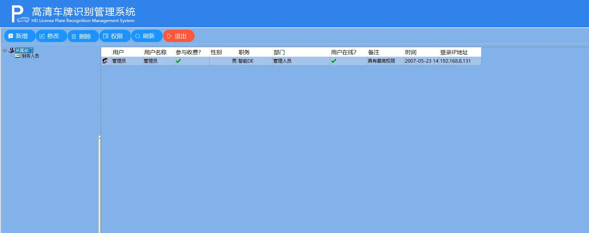Click the 高清车牌识别管理系统 title text
Image resolution: width=589 pixels, height=233 pixels.
(x=84, y=12)
